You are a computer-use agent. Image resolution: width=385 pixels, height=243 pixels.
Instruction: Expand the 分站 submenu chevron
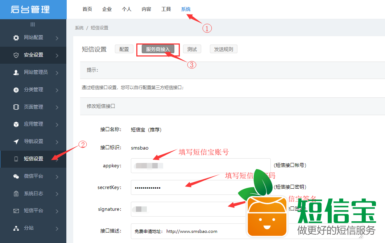pyautogui.click(x=57, y=229)
